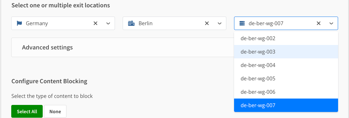Open the Germany country dropdown arrow
349x118 pixels.
(108, 23)
